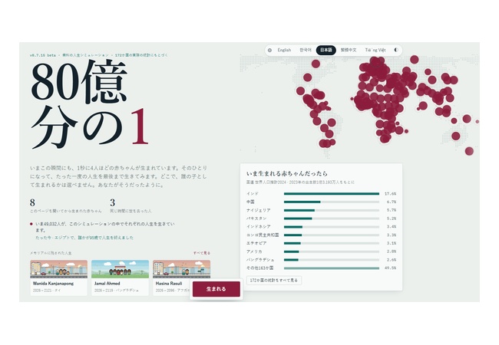Viewport: 499px width, 345px height.
Task: Click the v0.7.15 beta version text
Action: (x=43, y=55)
